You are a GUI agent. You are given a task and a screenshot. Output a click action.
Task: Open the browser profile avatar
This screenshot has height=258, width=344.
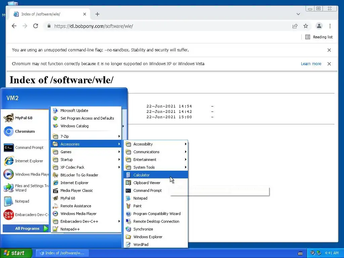tap(319, 26)
